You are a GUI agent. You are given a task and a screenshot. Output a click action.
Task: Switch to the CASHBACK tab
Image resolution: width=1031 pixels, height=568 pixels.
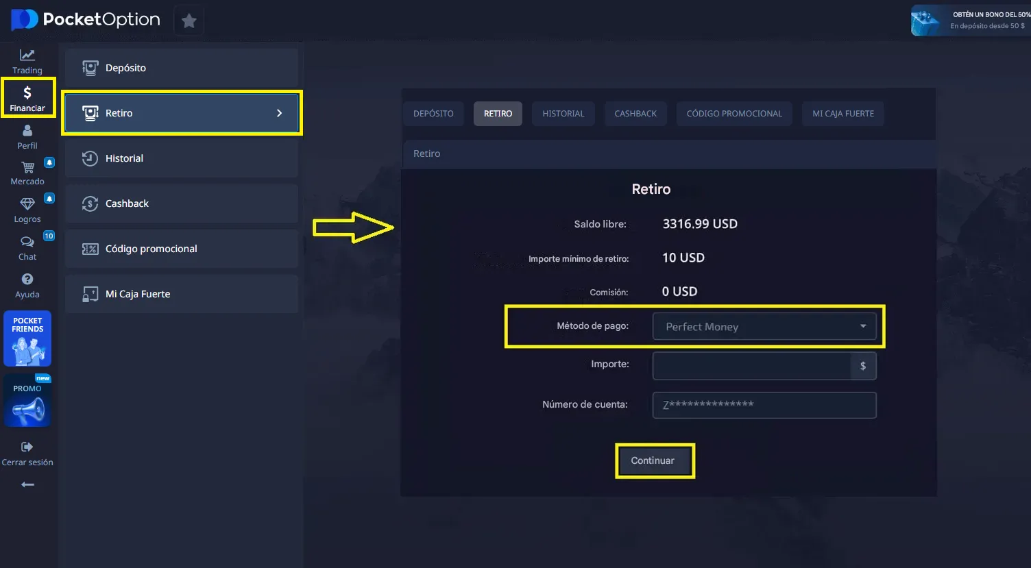point(635,114)
